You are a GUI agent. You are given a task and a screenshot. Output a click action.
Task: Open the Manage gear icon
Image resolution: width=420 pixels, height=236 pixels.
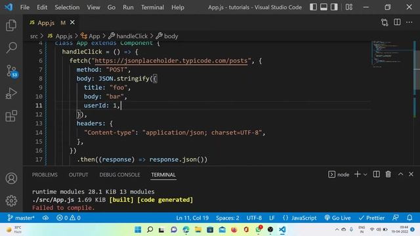pyautogui.click(x=11, y=201)
